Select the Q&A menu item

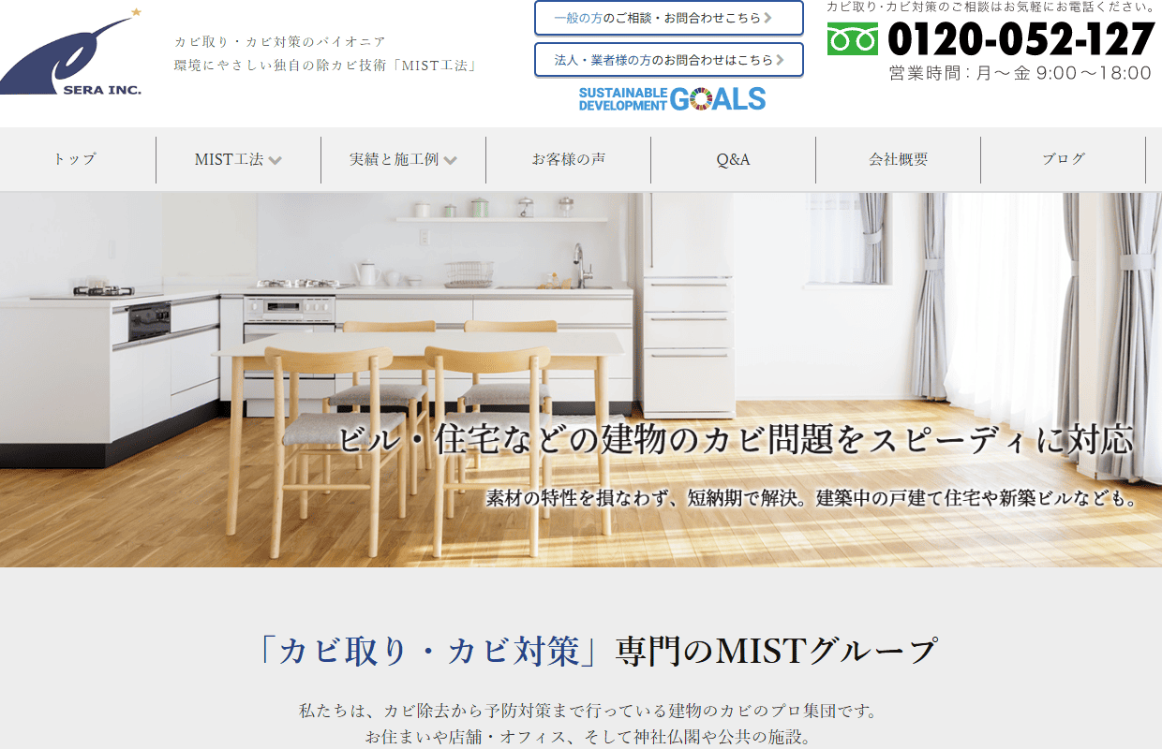click(733, 159)
